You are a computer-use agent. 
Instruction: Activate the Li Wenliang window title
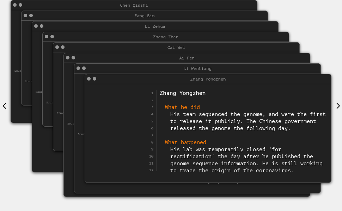click(x=197, y=69)
